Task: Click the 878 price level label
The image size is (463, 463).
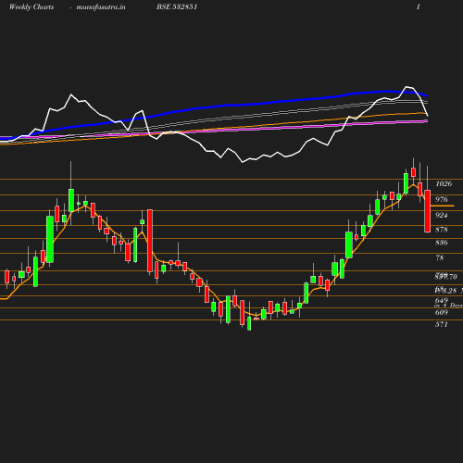Action: [442, 230]
